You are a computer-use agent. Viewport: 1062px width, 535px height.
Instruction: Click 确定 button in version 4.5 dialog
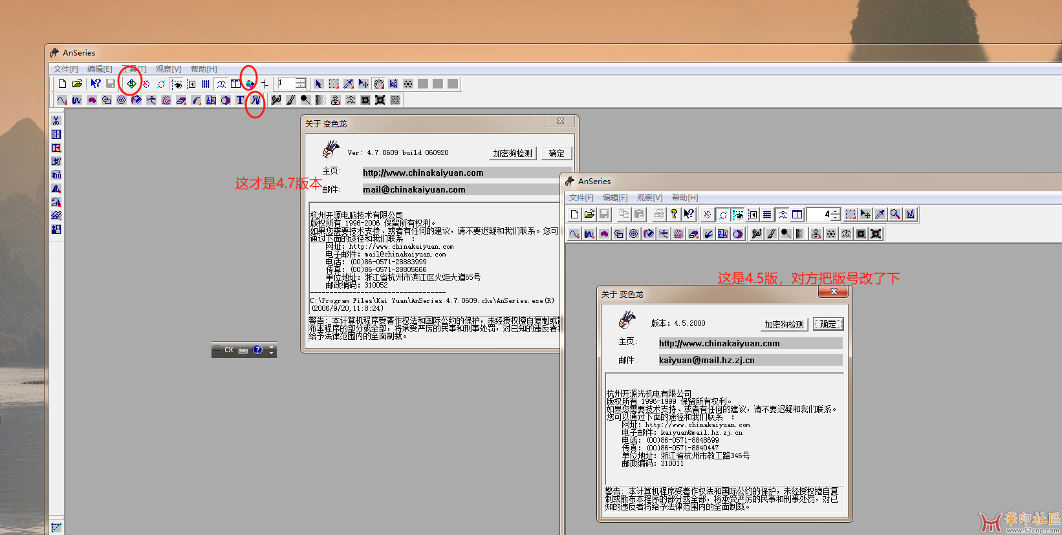click(829, 324)
